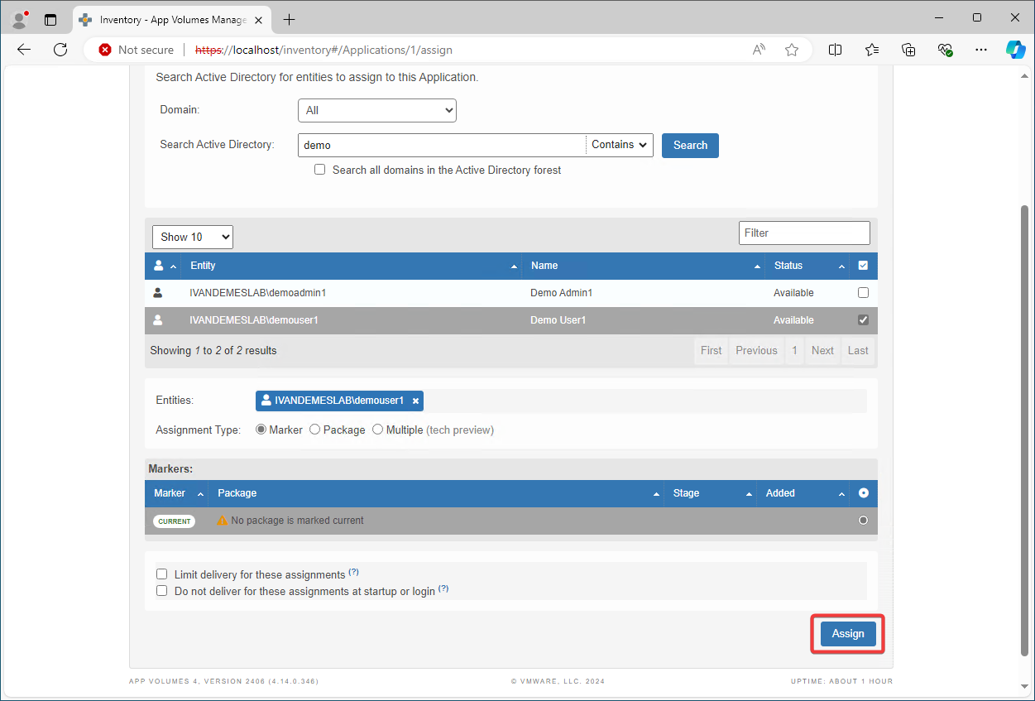Remove the demouser1 entity chip via its x icon

415,401
